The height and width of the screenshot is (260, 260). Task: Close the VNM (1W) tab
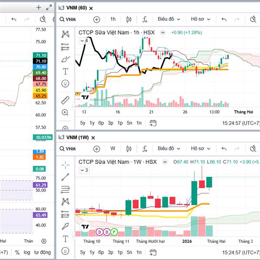pyautogui.click(x=93, y=138)
